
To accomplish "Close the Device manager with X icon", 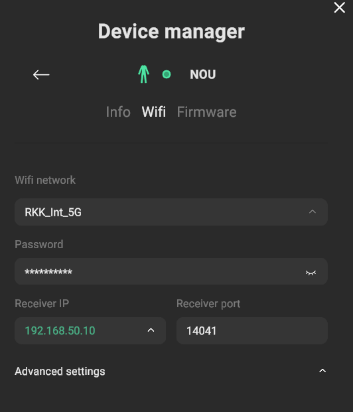I will pyautogui.click(x=339, y=7).
